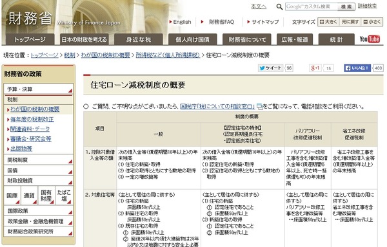
Task: Click the Google+ count 15
Action: 328,68
